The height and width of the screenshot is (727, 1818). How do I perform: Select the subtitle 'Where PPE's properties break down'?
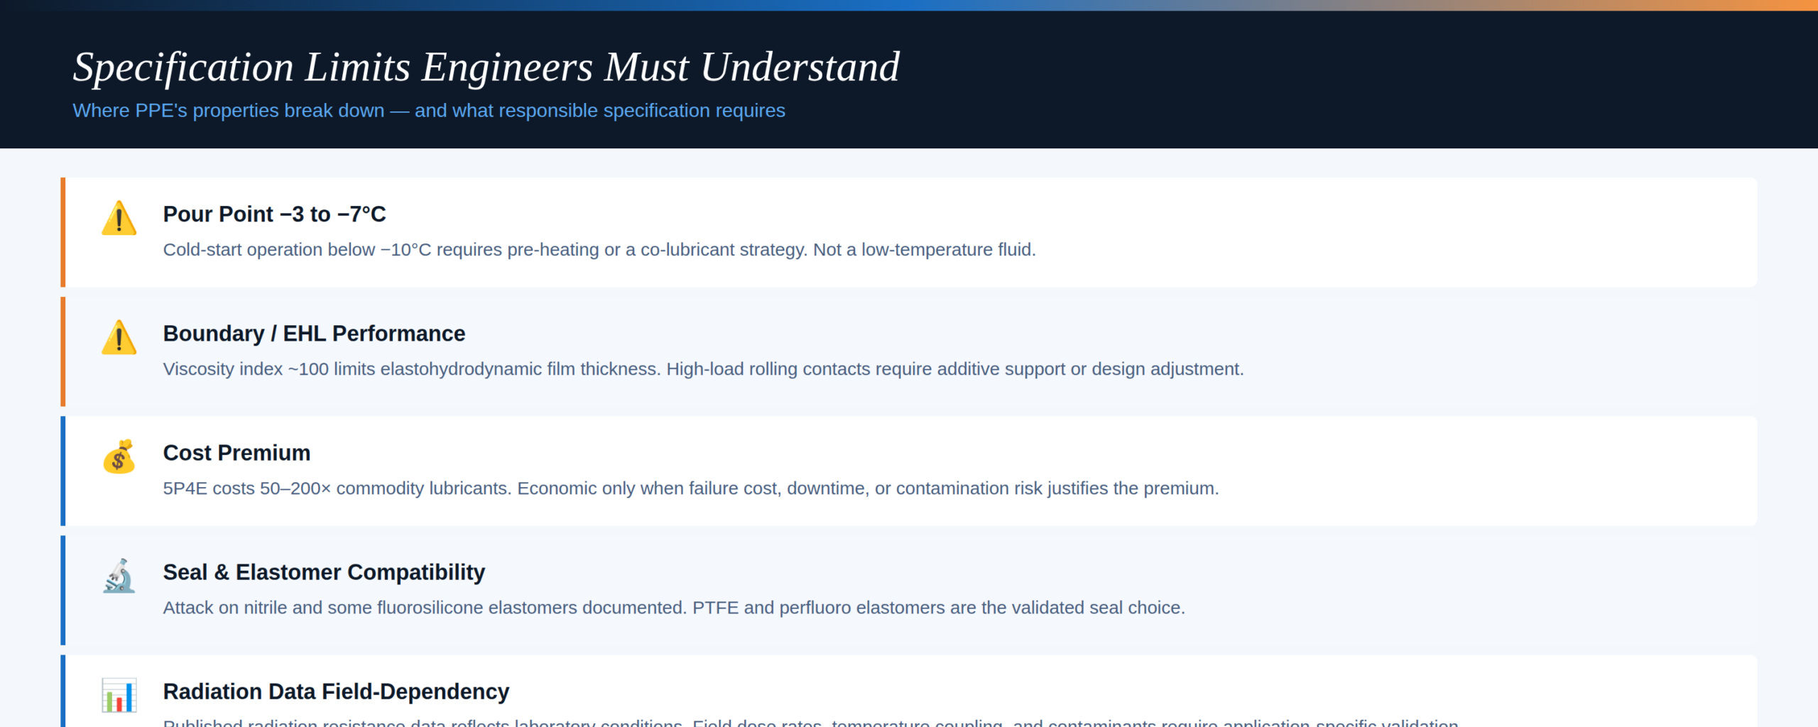[429, 111]
